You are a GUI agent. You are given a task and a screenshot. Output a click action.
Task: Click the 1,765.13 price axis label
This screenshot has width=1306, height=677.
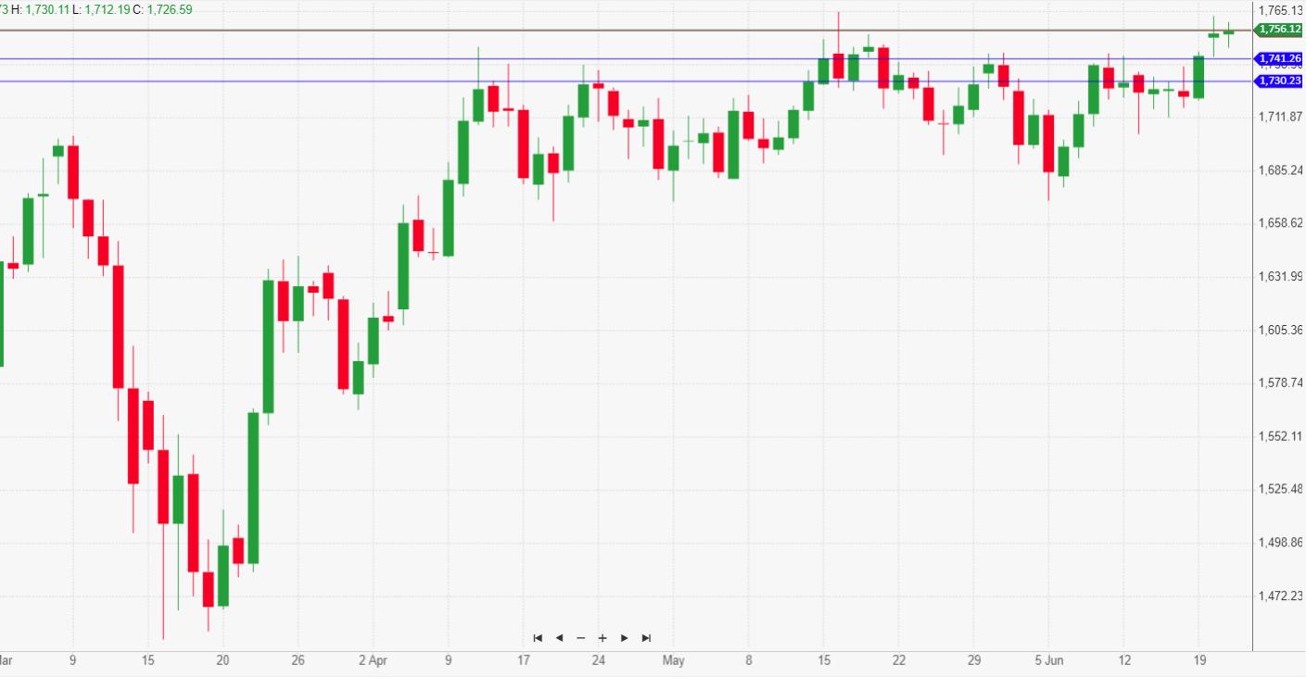tap(1282, 10)
